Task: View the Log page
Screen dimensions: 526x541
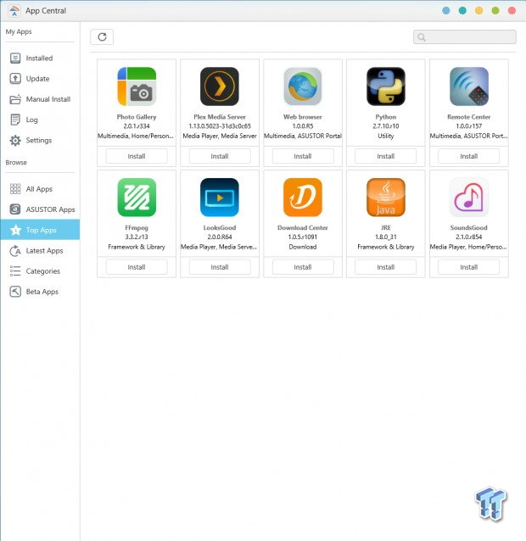Action: click(40, 120)
